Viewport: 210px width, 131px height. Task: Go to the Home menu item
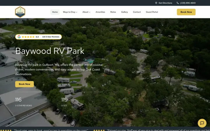[x=55, y=12]
